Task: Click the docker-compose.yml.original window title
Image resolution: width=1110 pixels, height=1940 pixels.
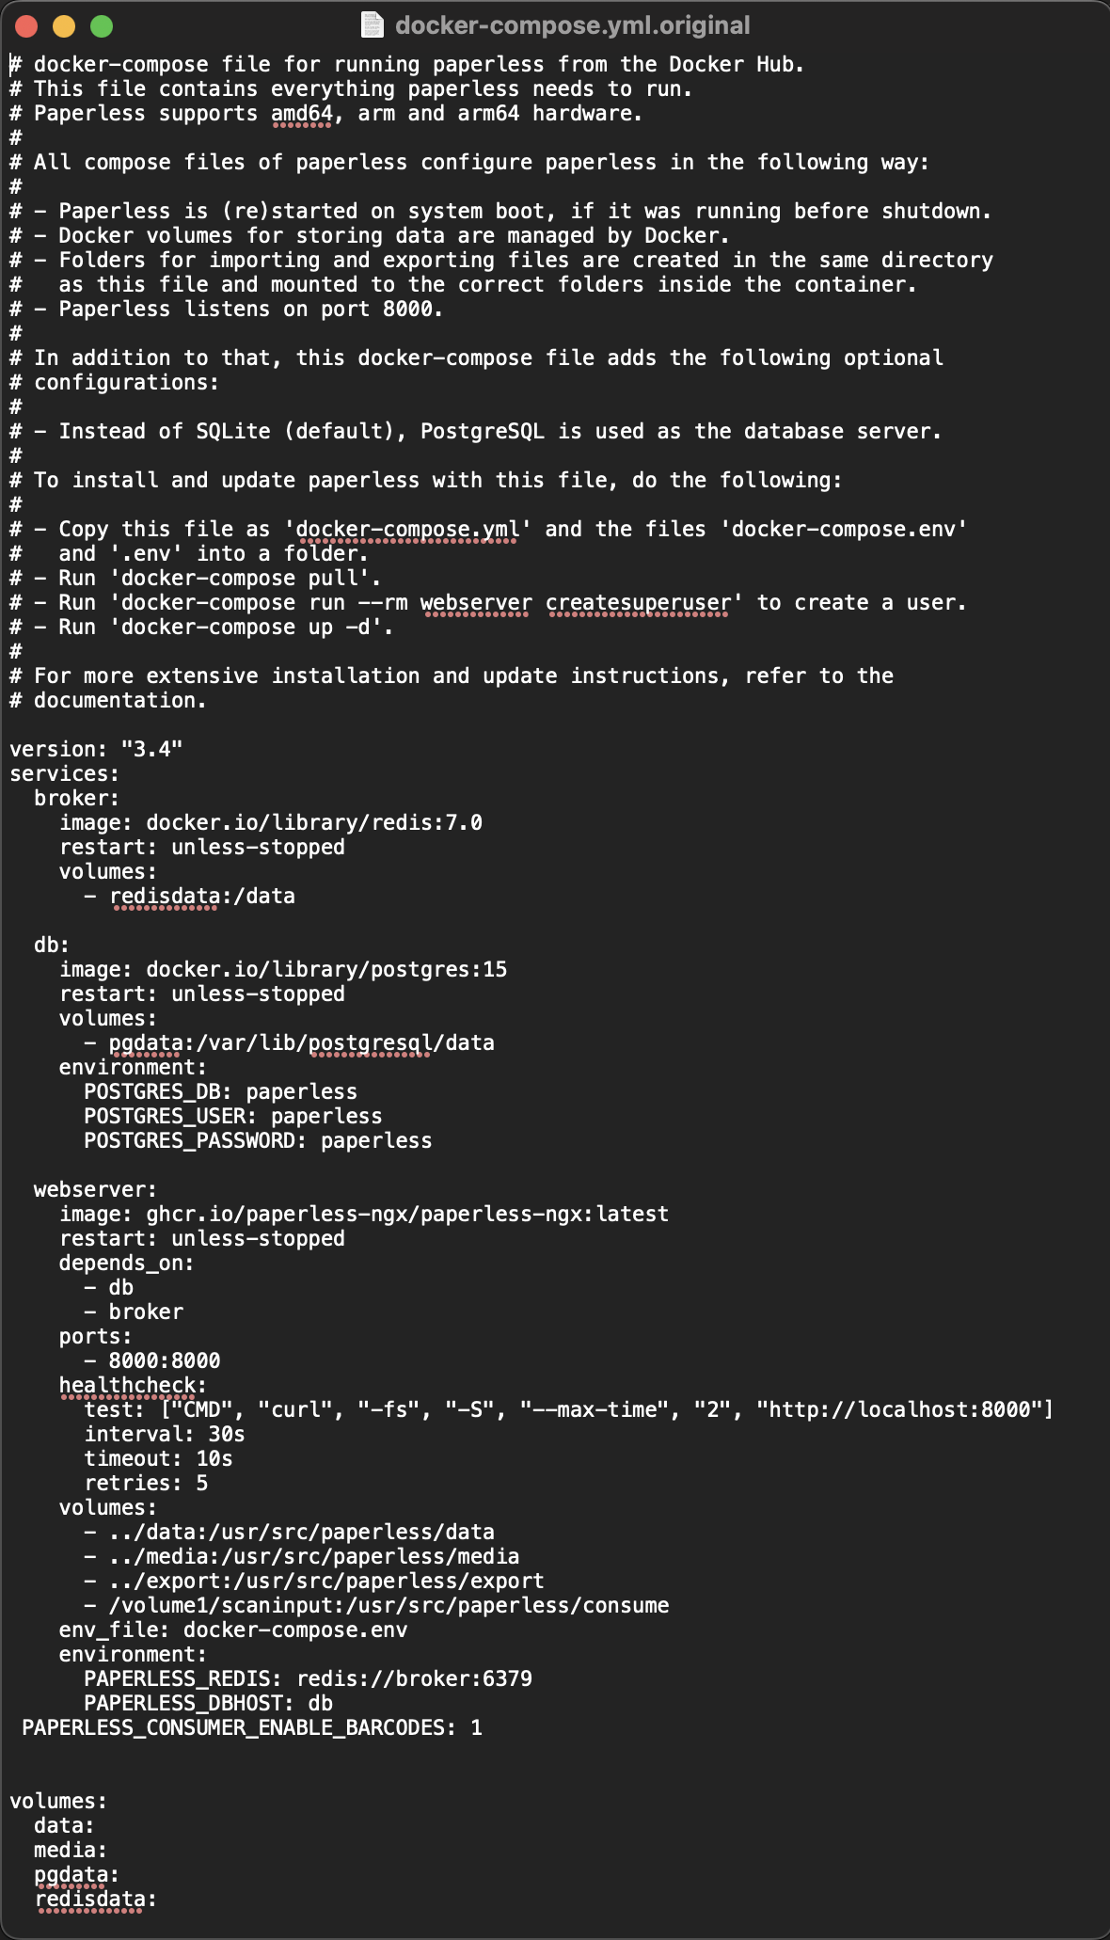Action: coord(572,25)
